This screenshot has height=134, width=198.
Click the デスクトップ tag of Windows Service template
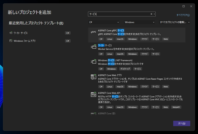tap(125, 69)
